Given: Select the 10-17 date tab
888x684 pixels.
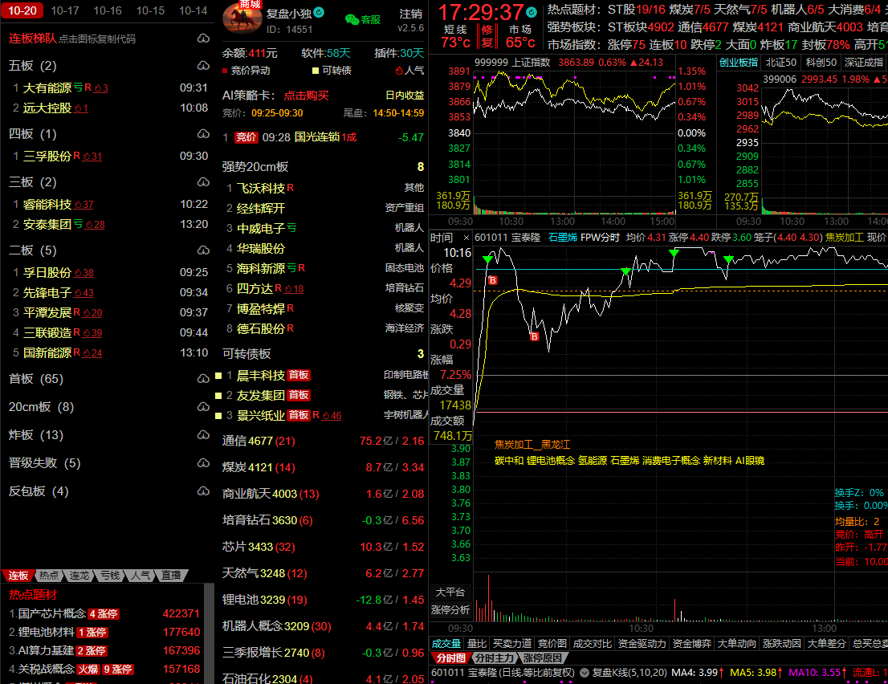Looking at the screenshot, I should [64, 10].
